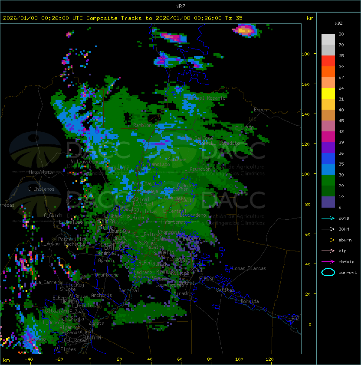The width and height of the screenshot is (361, 365).
Task: Click the 'L_PAZ' map label
Action: [x=293, y=319]
